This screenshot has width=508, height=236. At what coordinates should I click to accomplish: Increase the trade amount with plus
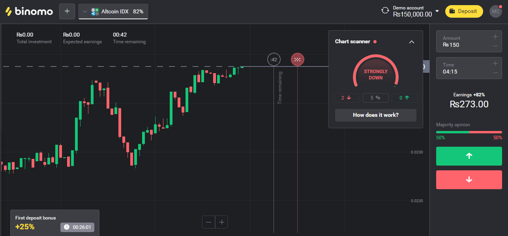click(x=495, y=37)
